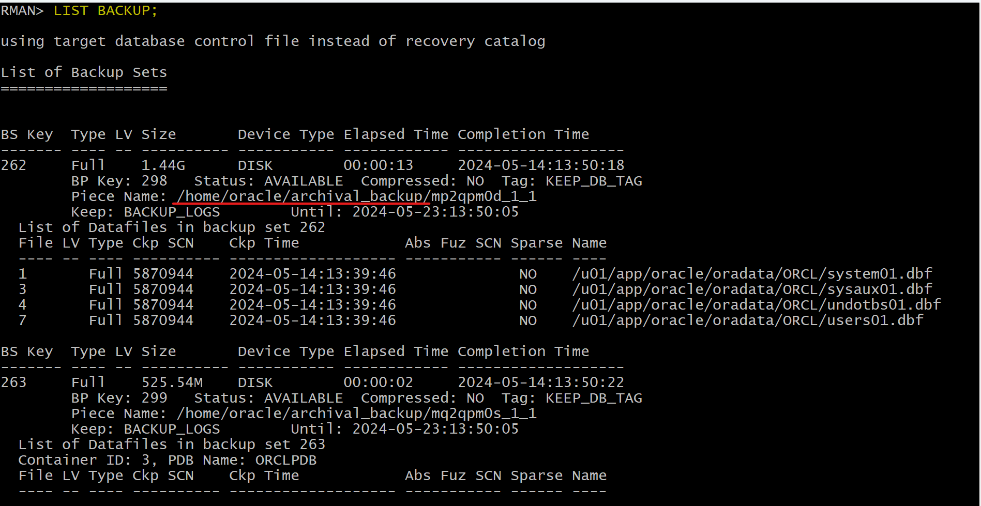Click Ckp SCN 5870944 in file 1 row
Viewport: 981px width, 506px height.
[163, 274]
